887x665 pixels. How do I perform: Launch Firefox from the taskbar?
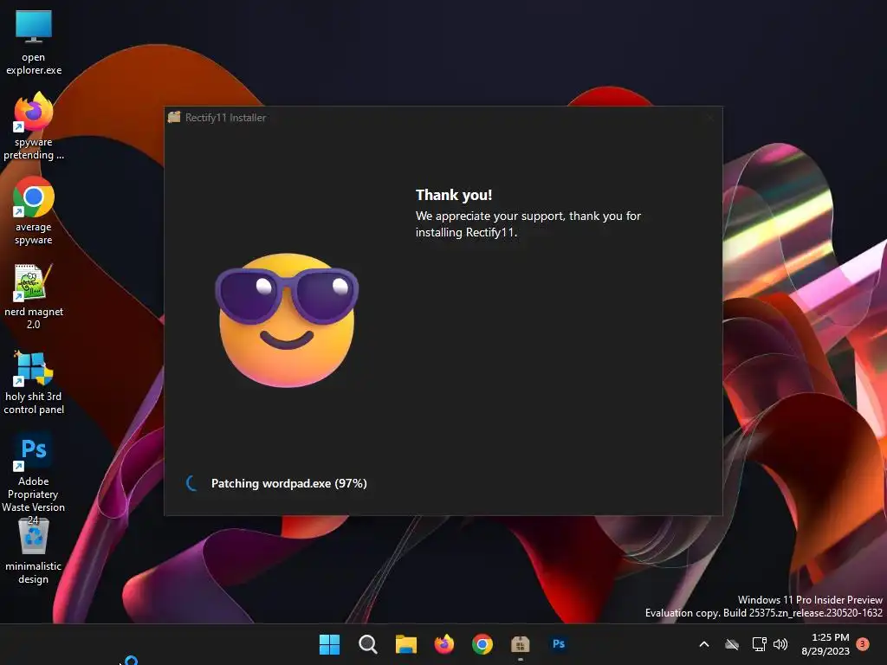(444, 644)
